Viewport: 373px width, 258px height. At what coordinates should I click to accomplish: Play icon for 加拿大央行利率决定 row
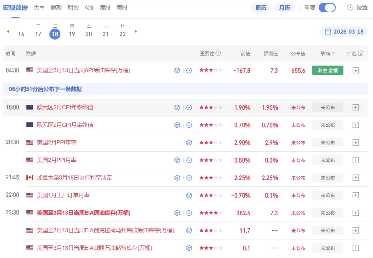[189, 178]
